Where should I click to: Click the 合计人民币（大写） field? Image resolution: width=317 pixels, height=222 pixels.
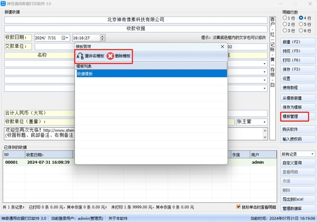39,113
